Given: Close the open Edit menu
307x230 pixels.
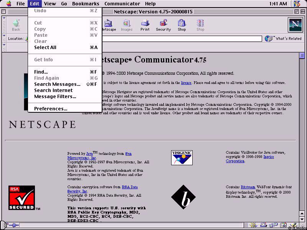Looking at the screenshot, I should coord(35,3).
